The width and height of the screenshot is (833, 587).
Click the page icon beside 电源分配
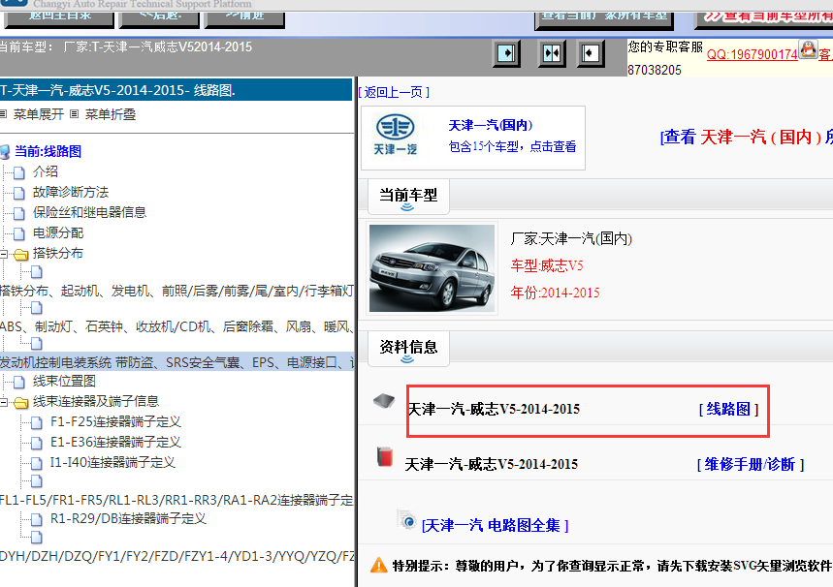pyautogui.click(x=19, y=233)
